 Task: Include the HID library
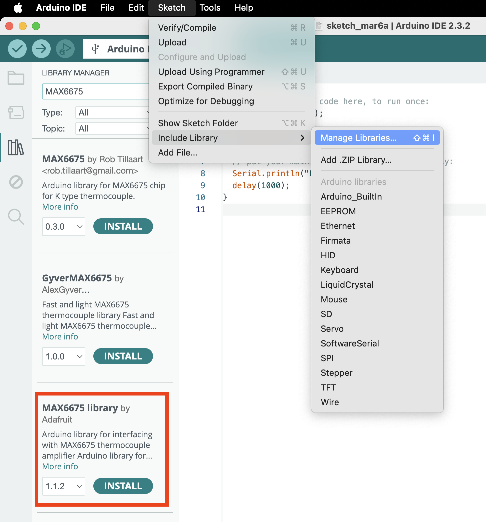coord(377,255)
